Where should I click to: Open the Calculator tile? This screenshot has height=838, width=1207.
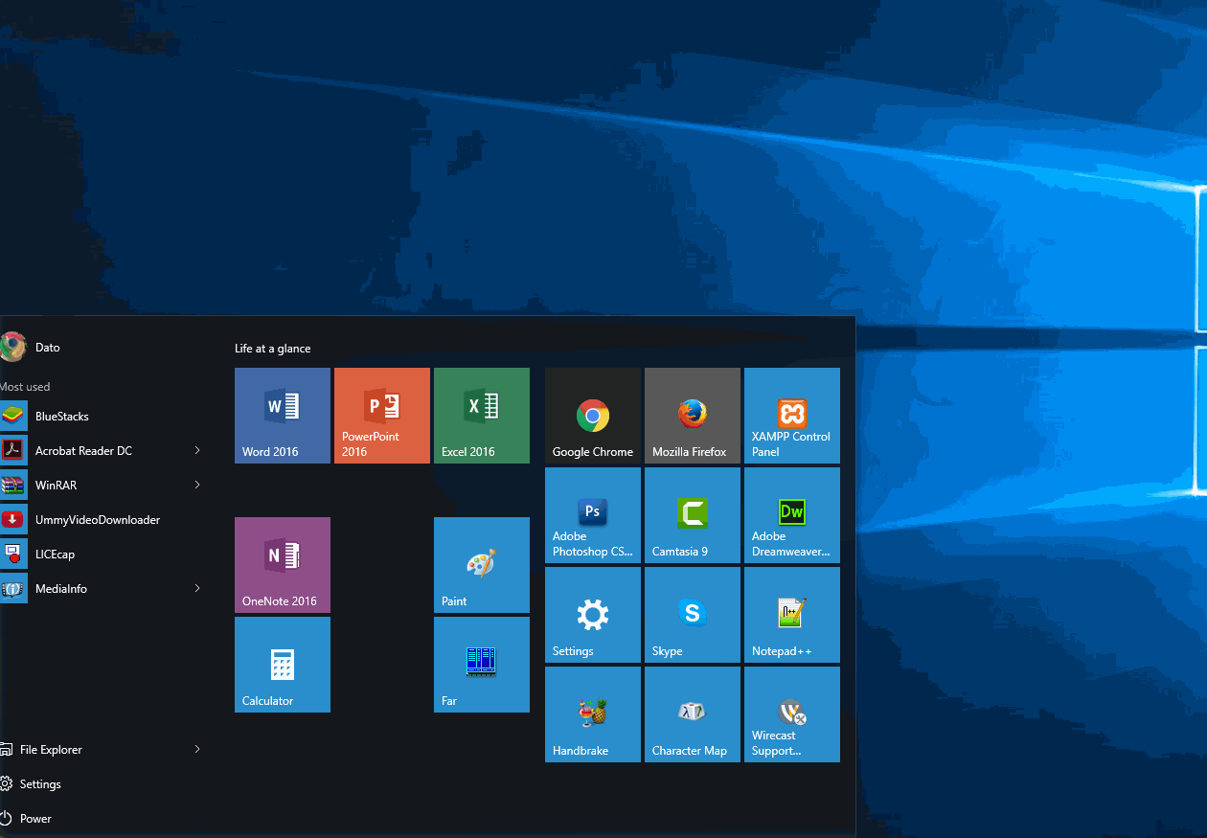coord(283,665)
